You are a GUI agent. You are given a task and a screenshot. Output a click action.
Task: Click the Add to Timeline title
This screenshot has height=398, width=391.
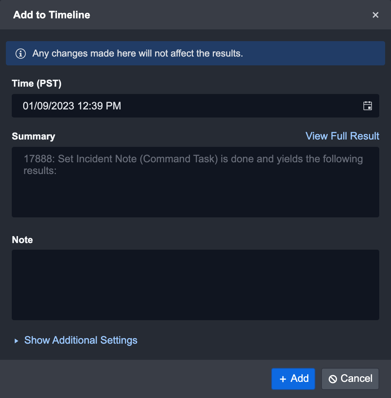click(51, 15)
